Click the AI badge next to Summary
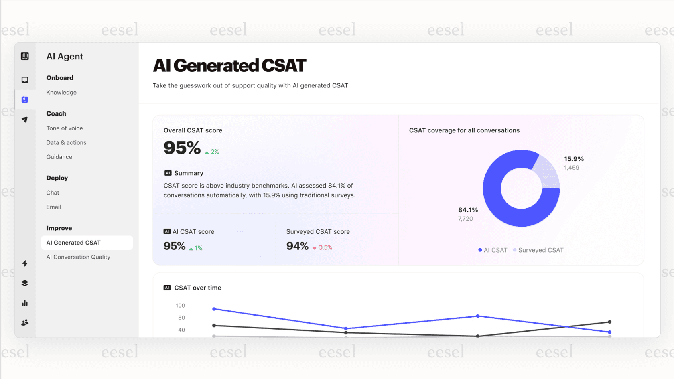The image size is (674, 379). click(x=167, y=173)
